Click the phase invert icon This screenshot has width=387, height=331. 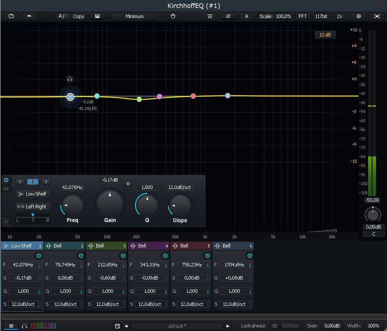(x=228, y=16)
